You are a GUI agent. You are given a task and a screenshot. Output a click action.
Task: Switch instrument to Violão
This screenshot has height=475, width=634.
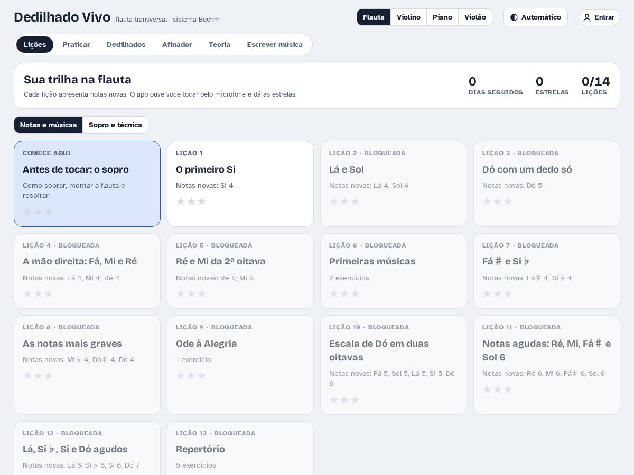(475, 17)
